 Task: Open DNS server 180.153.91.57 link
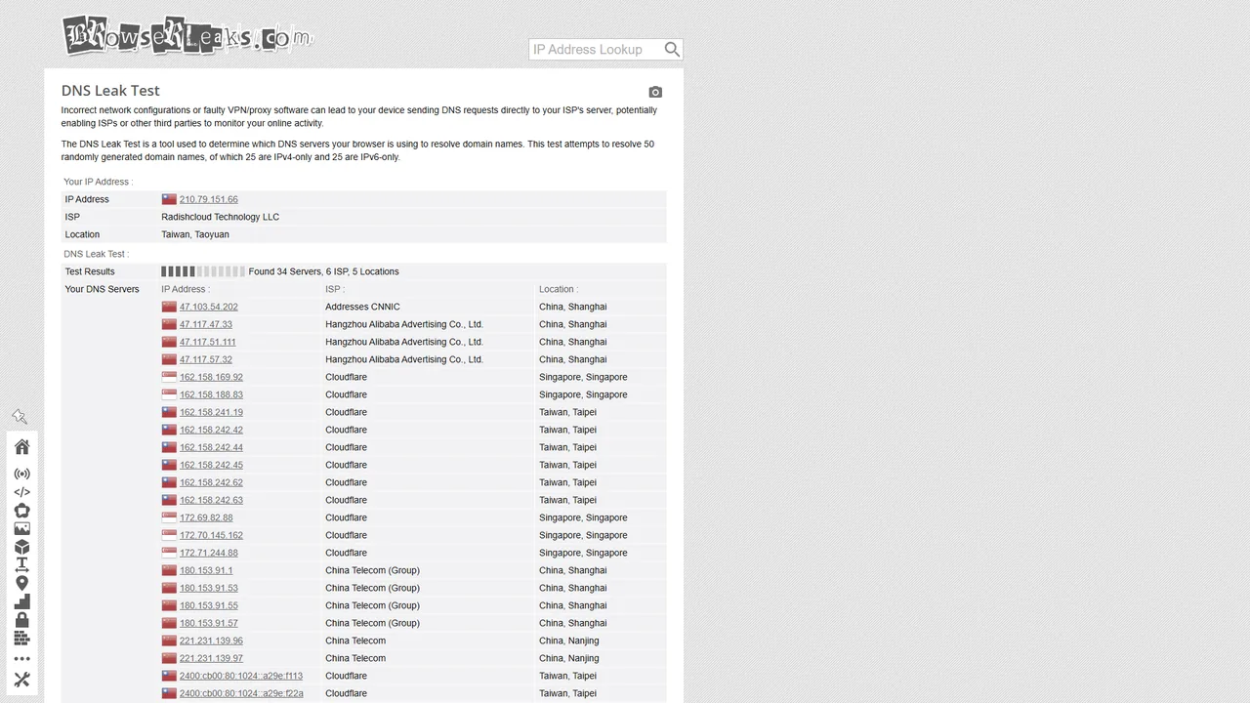(x=209, y=623)
